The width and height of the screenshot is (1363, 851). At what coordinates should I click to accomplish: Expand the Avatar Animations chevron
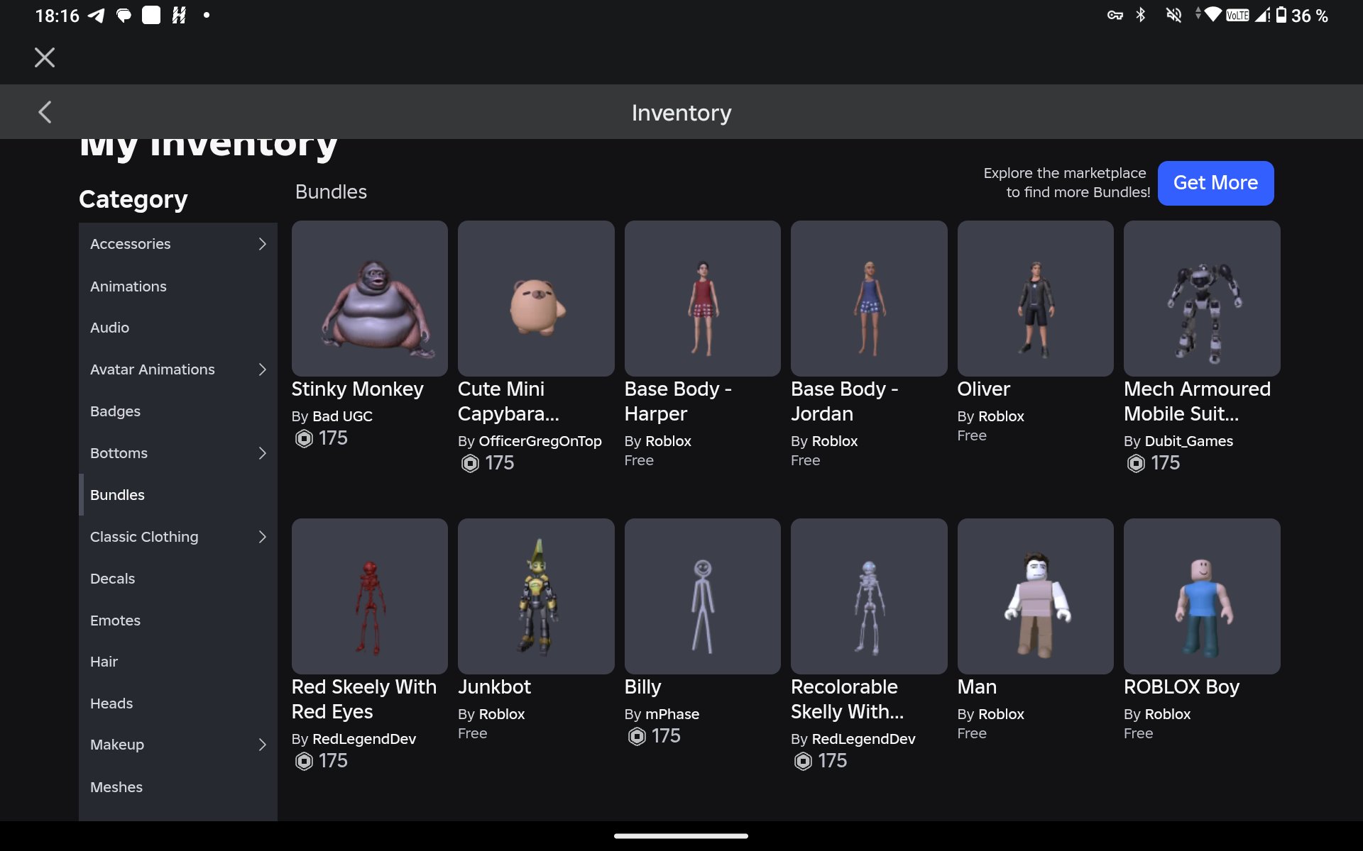262,369
